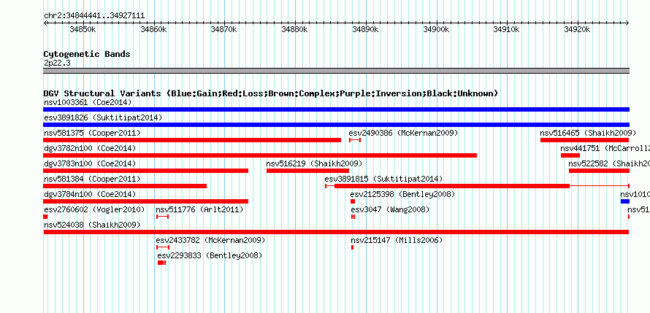The width and height of the screenshot is (650, 313).
Task: Open the esv2125398 (Bentley2008) label
Action: click(x=403, y=195)
